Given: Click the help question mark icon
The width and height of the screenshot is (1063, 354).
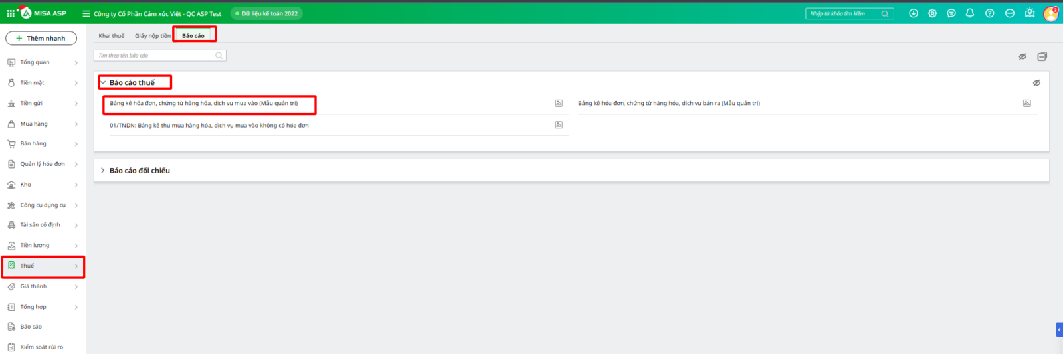Looking at the screenshot, I should pos(989,13).
